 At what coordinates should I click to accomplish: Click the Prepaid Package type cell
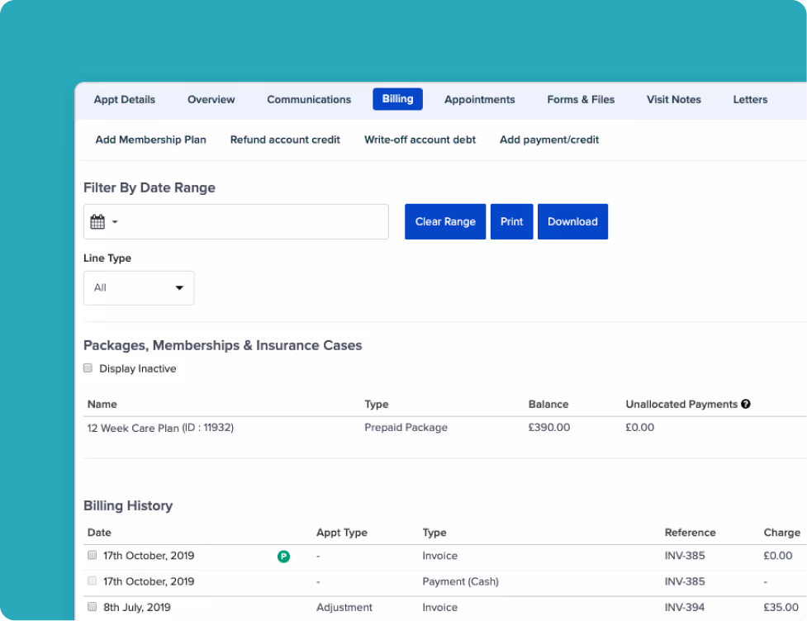click(406, 428)
